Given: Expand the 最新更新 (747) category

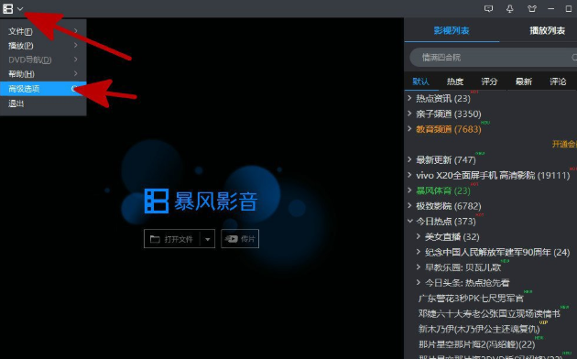Looking at the screenshot, I should (409, 159).
